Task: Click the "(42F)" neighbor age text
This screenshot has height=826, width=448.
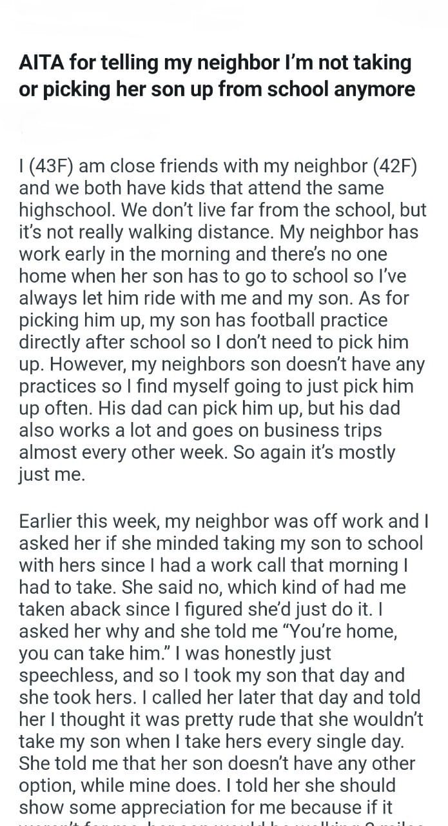Action: click(x=394, y=166)
